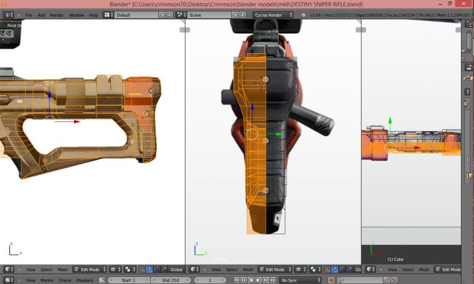
Task: Toggle the preview range clock icon
Action: (x=102, y=280)
